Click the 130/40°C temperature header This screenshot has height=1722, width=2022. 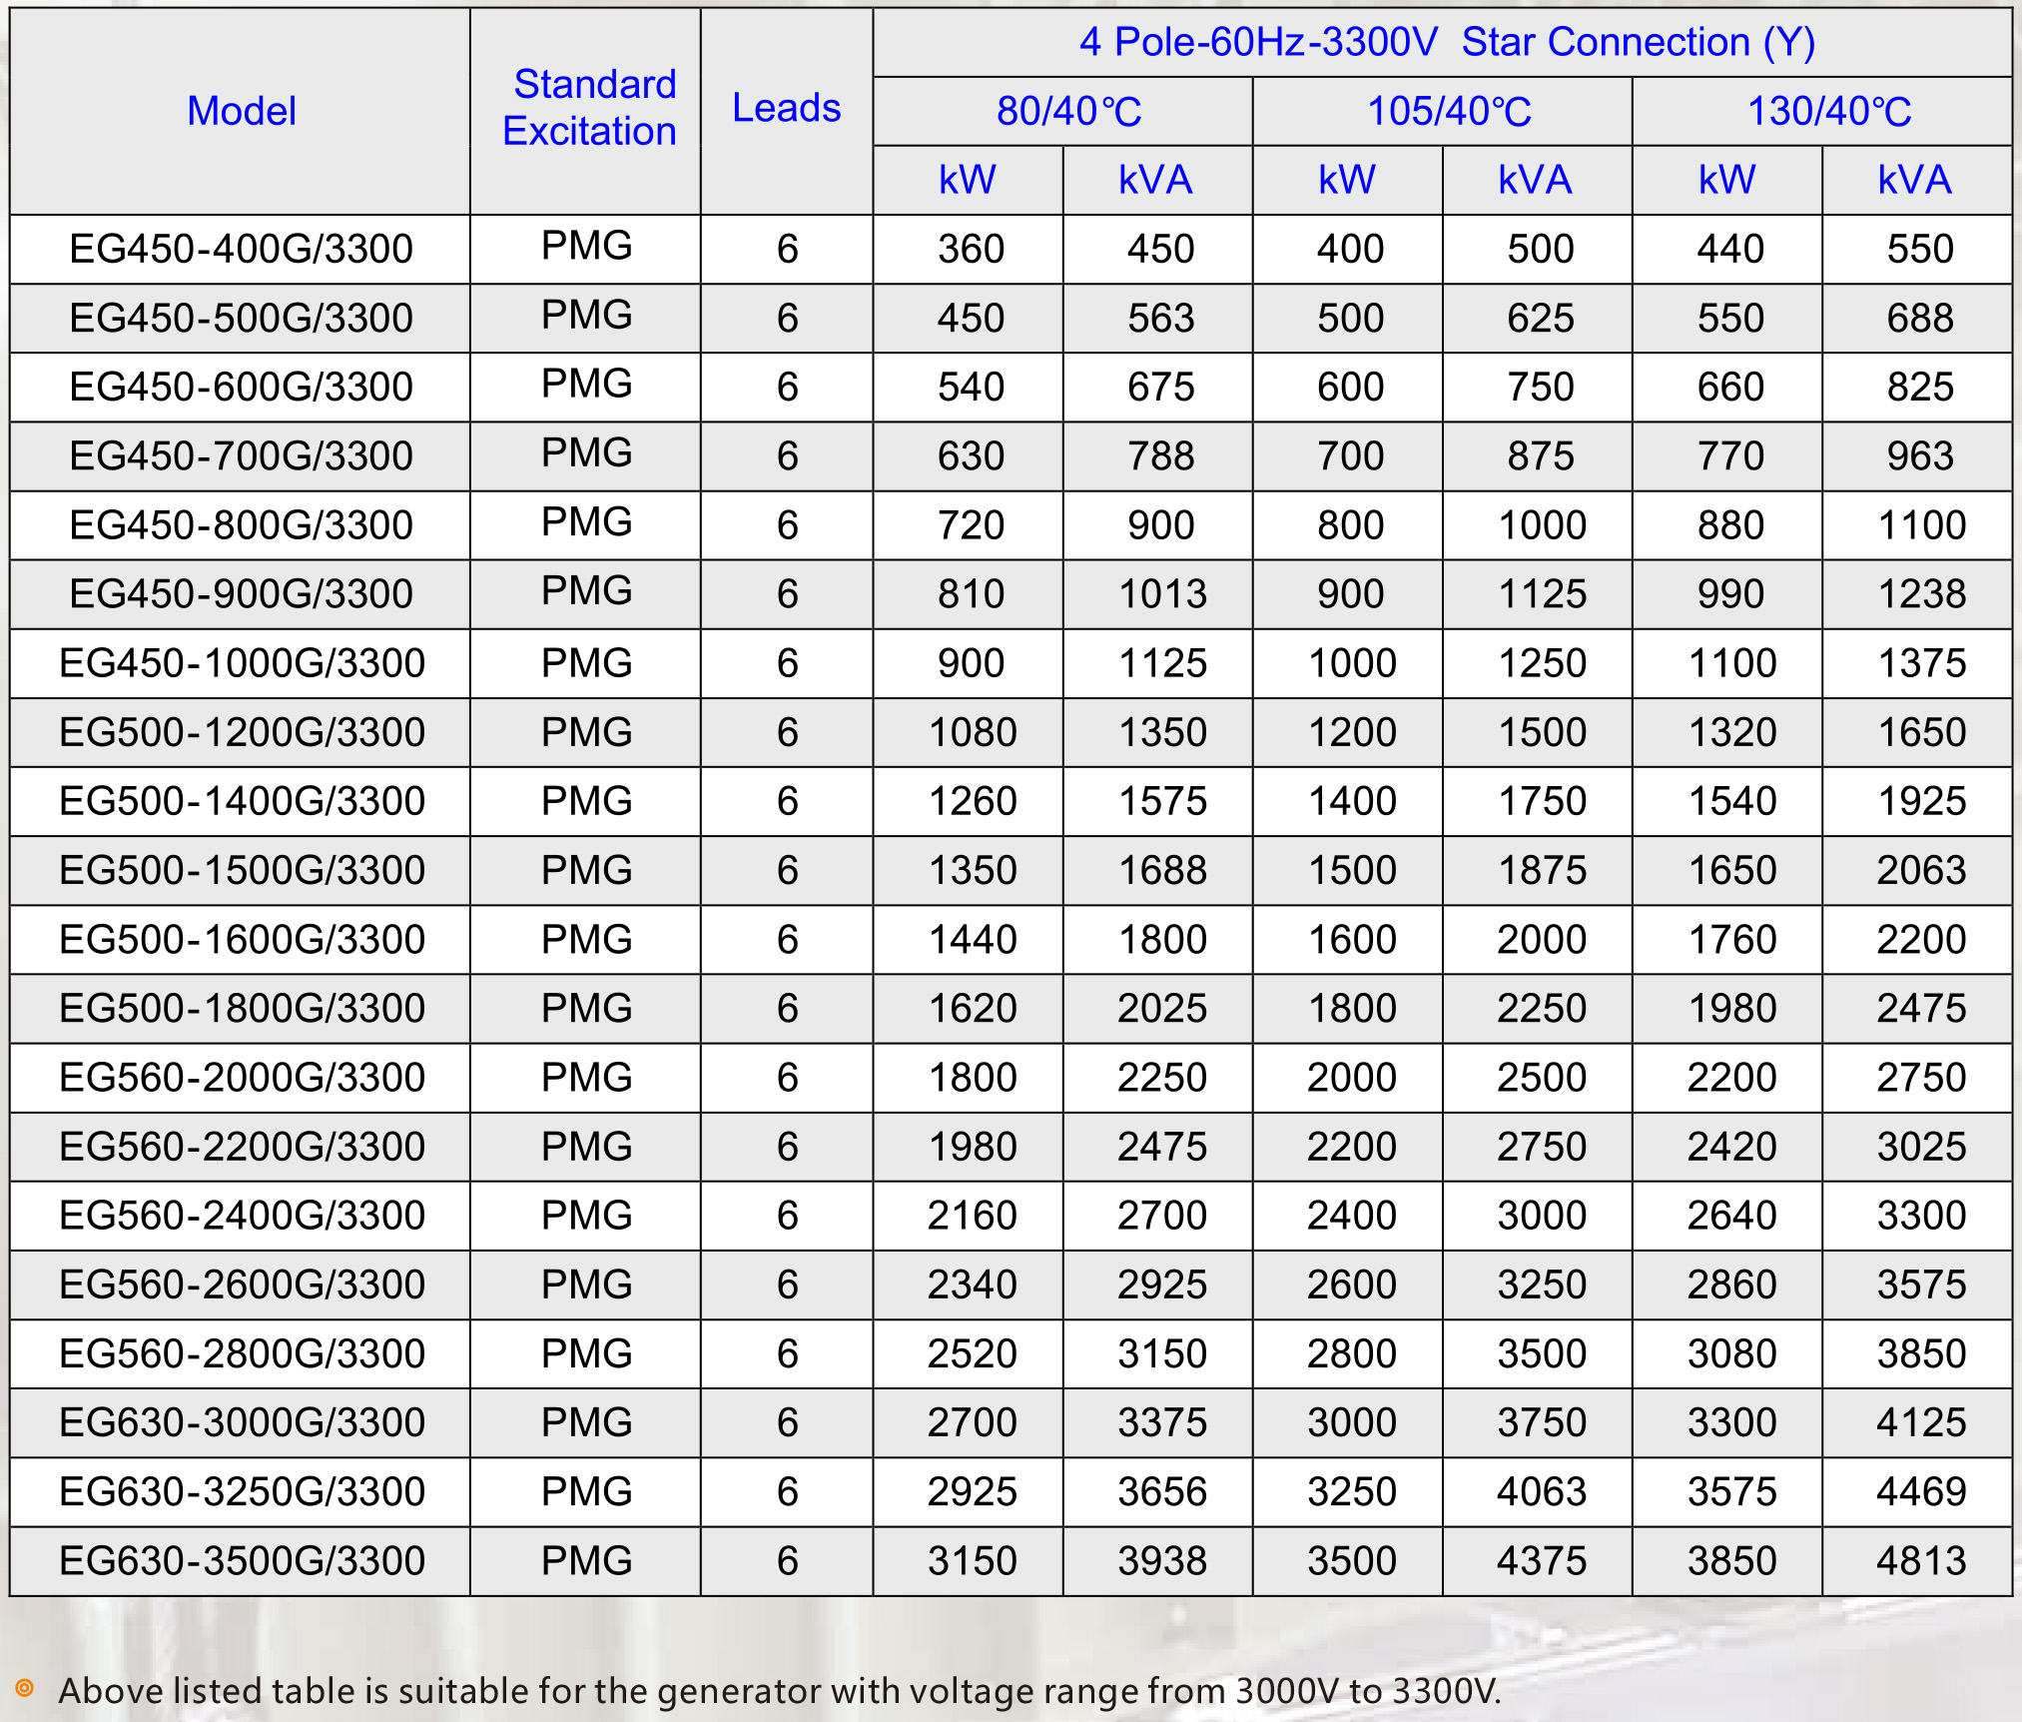(1829, 111)
